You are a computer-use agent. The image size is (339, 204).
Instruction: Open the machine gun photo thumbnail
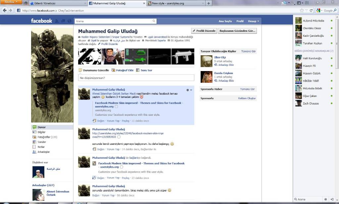point(183,56)
